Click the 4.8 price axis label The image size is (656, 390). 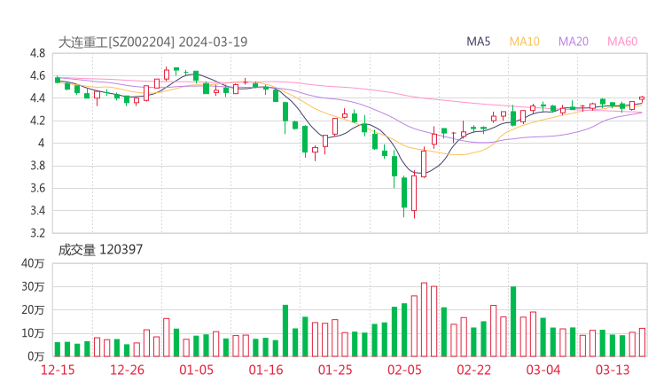tap(37, 53)
